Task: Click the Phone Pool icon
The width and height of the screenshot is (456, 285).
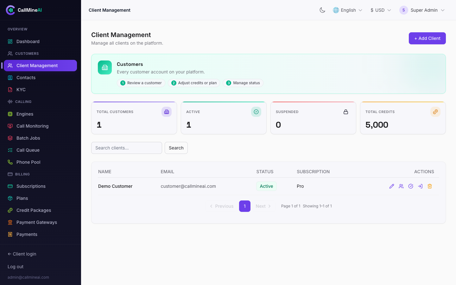Action: pyautogui.click(x=10, y=162)
